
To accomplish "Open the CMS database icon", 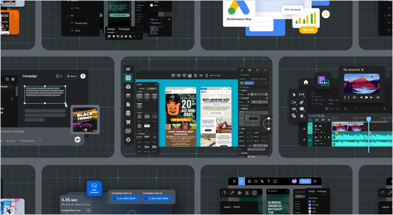I will click(x=128, y=113).
